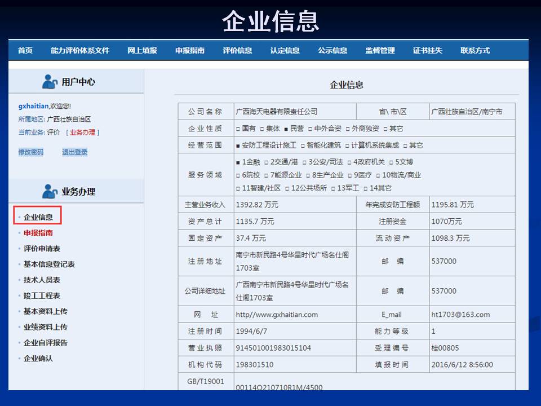
Task: Open 监督管理 in the navigation bar
Action: pyautogui.click(x=380, y=50)
